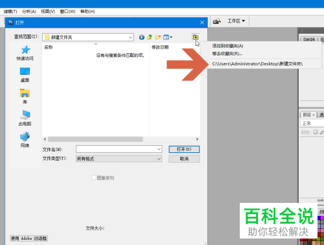Create a new folder with toolbar icon
This screenshot has width=324, height=245.
158,38
